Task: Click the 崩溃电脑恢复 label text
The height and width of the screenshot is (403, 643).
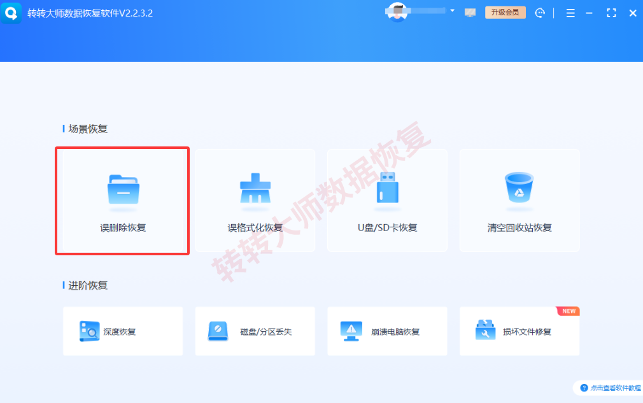Action: click(x=395, y=332)
